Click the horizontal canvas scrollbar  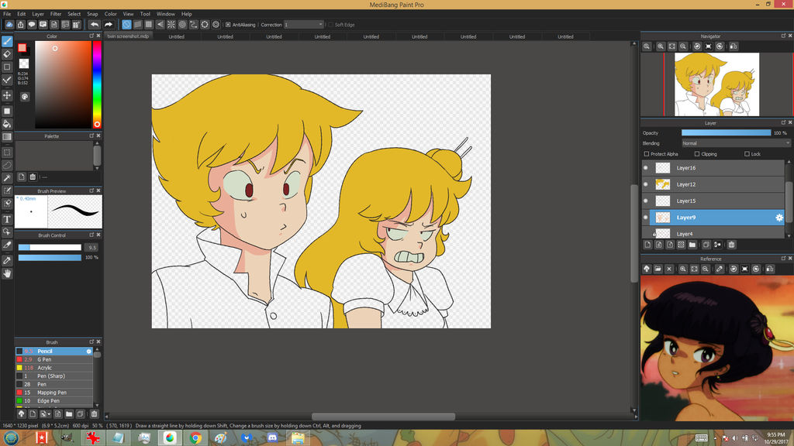pyautogui.click(x=383, y=417)
